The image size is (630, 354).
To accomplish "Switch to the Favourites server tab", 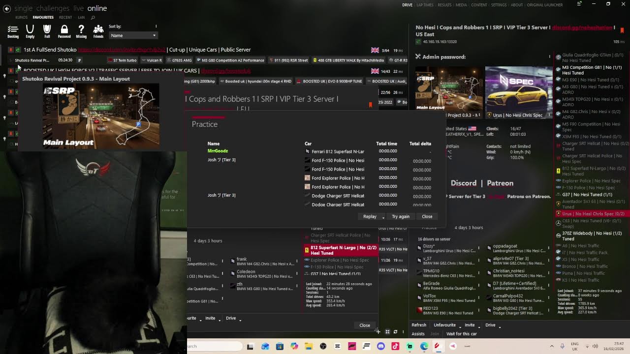I will 43,18.
